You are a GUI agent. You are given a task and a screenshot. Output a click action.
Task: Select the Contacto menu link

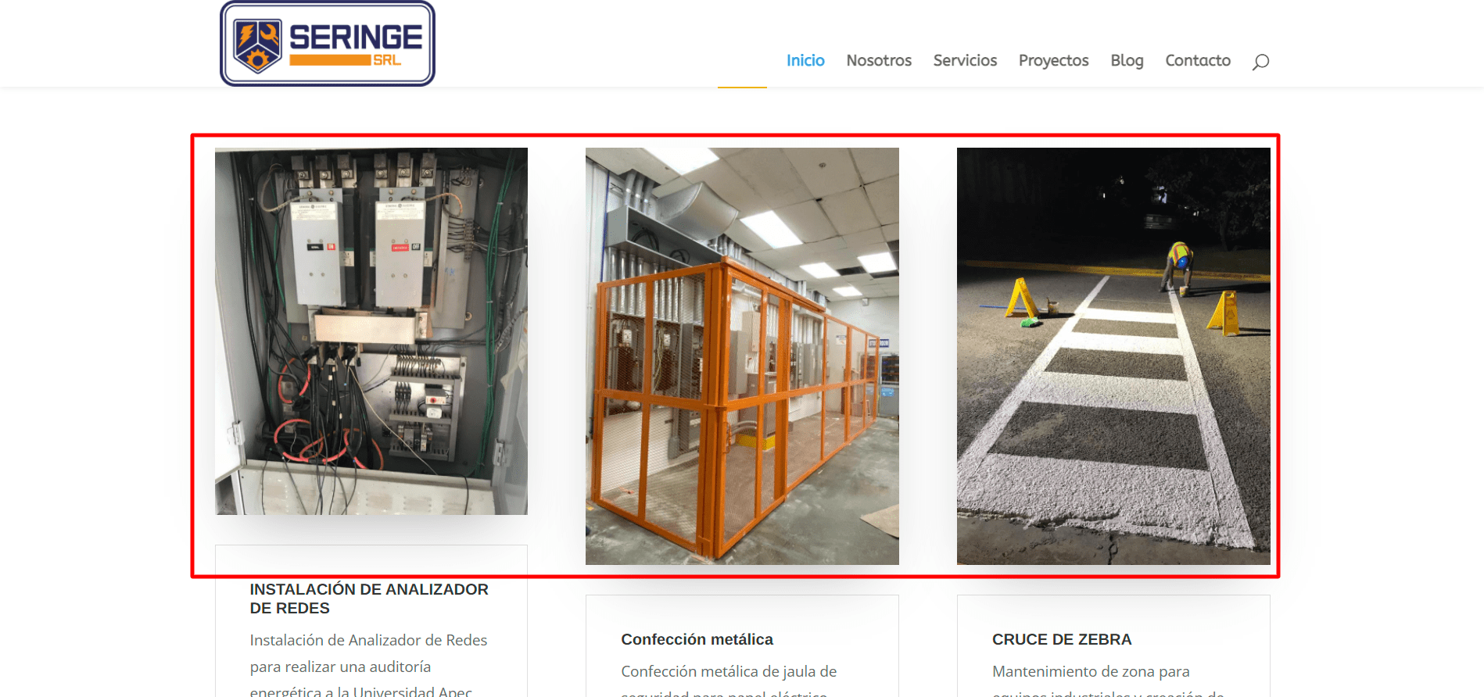point(1198,60)
